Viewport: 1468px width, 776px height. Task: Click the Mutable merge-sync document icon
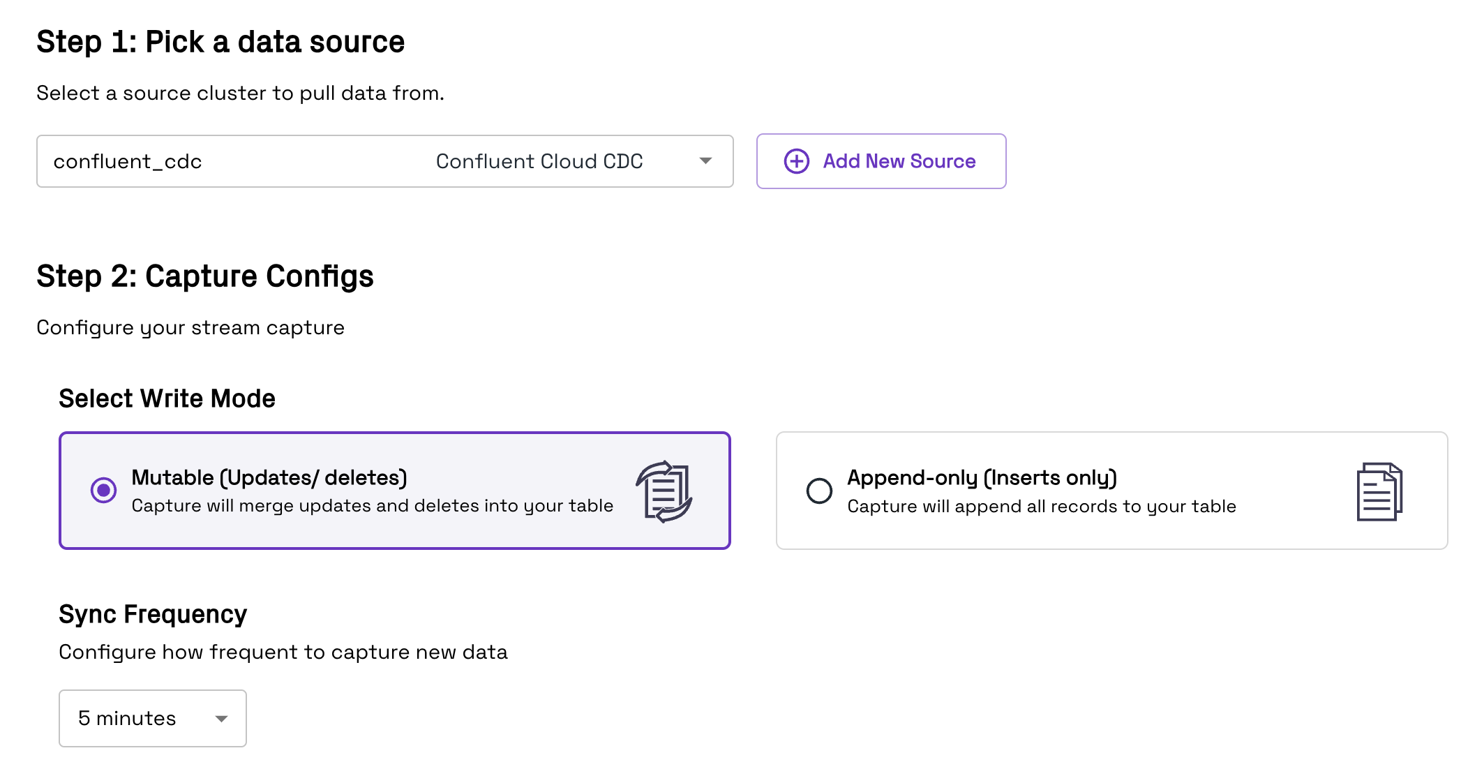pyautogui.click(x=664, y=491)
